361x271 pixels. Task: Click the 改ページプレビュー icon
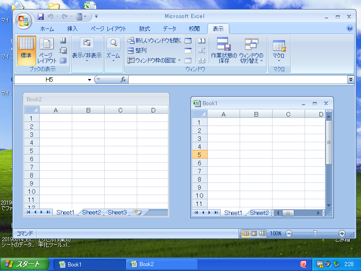tap(63, 40)
